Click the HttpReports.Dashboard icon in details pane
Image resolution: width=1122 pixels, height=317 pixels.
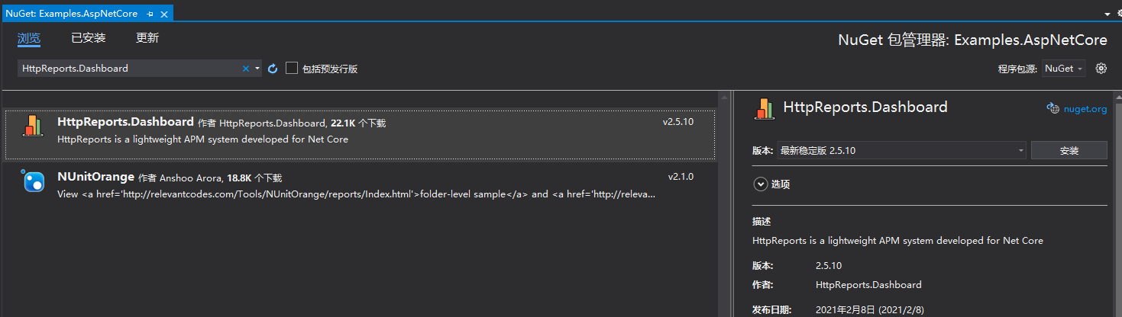click(x=765, y=108)
